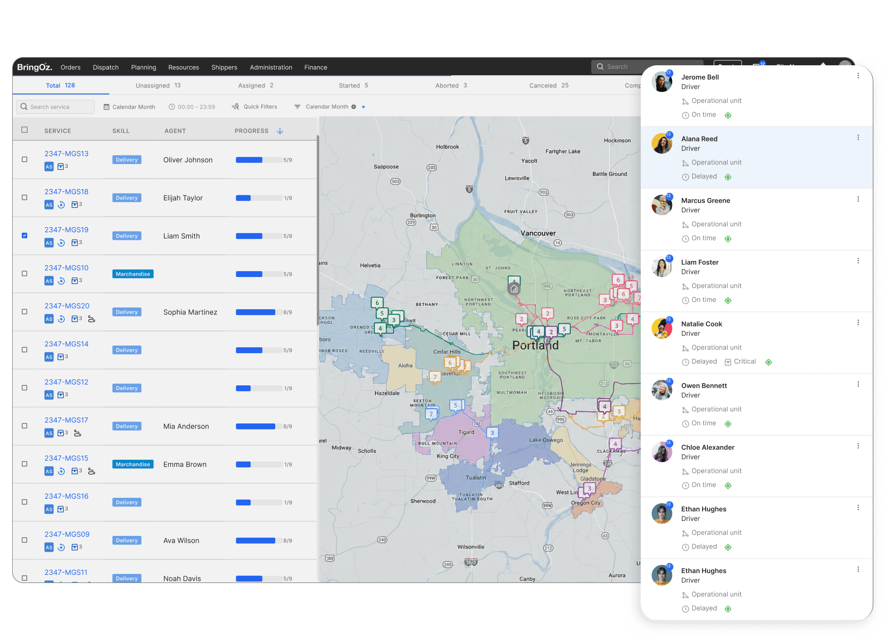Click the AS badge under 2347-MGS13

49,167
